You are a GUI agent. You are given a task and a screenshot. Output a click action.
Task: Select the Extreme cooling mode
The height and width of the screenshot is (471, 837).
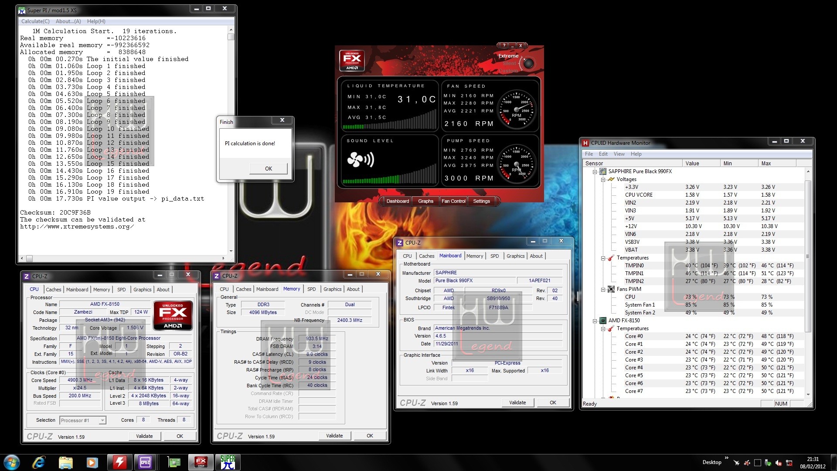[x=508, y=56]
